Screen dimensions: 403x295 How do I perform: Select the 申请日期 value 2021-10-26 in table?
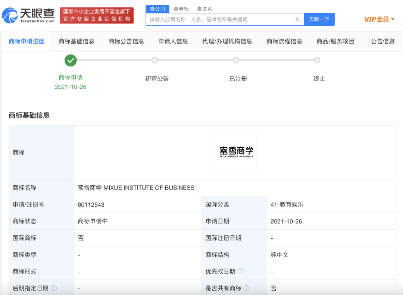[x=286, y=222]
